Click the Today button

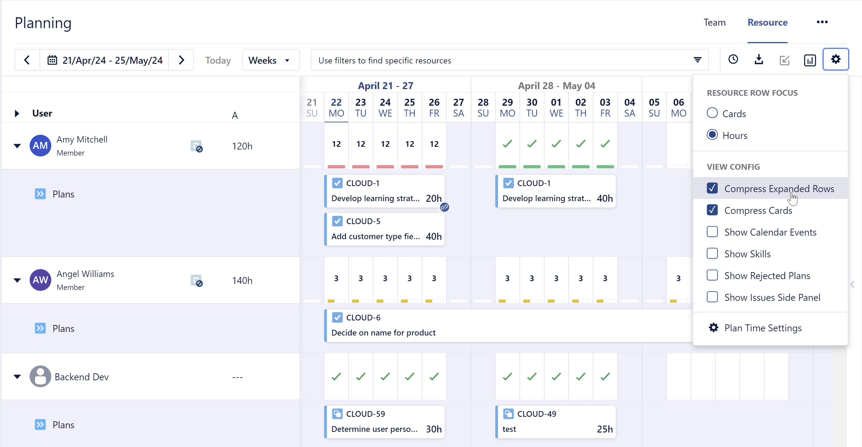tap(218, 60)
